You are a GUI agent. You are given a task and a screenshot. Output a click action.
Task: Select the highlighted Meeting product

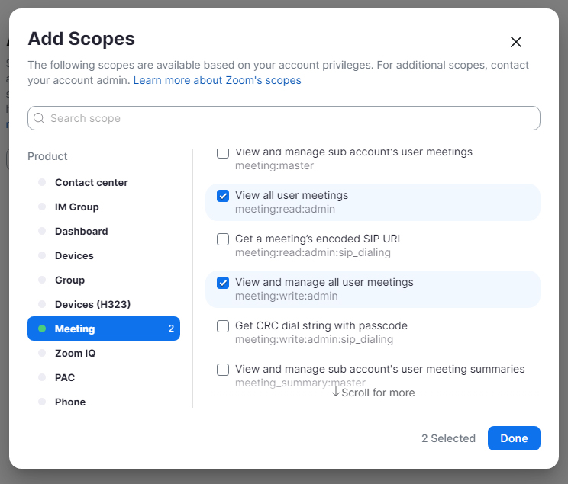(x=104, y=329)
